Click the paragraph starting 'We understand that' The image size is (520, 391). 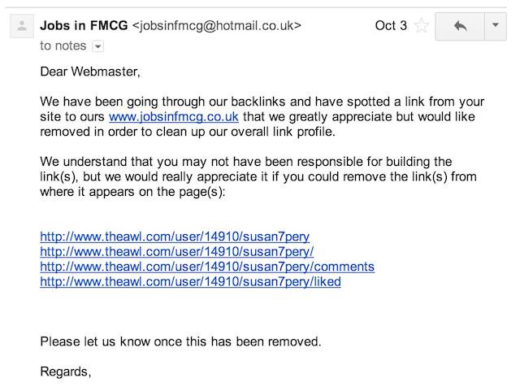[258, 176]
